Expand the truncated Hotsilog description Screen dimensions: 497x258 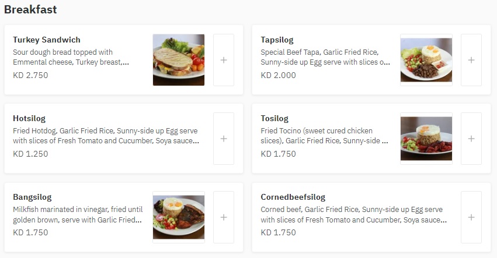point(106,136)
